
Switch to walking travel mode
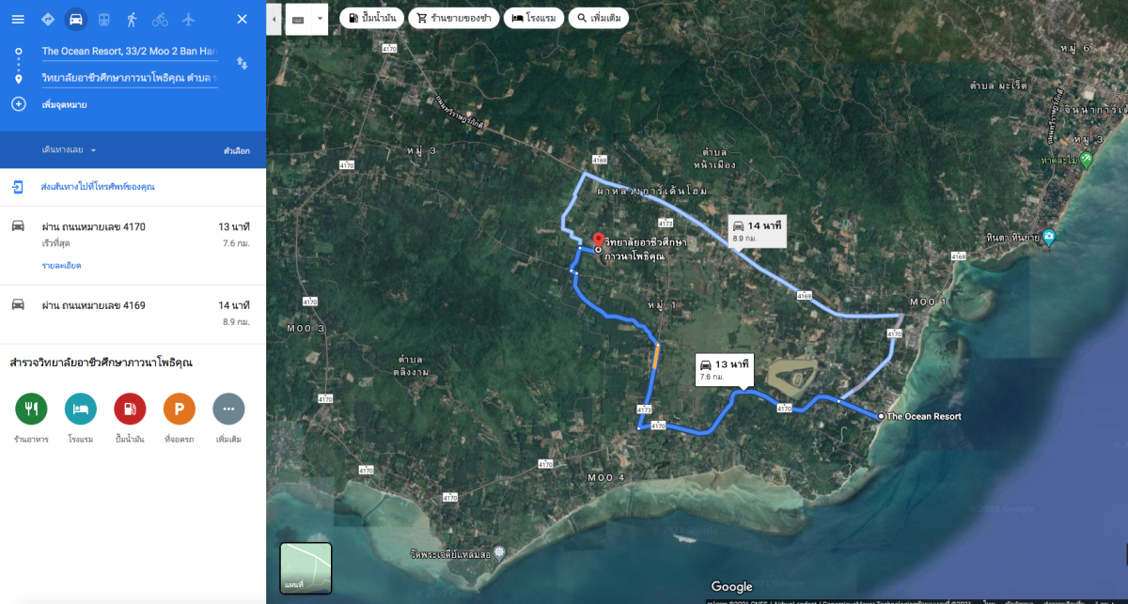(132, 19)
